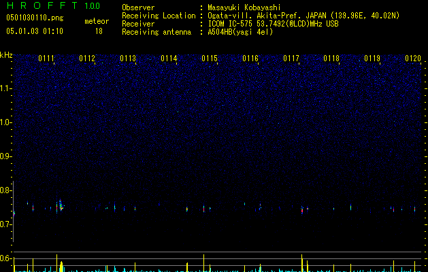
Task: Click the kHz axis unit label
Action: pos(6,55)
